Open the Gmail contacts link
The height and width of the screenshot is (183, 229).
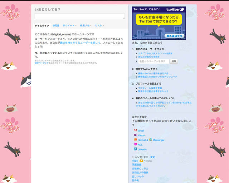coord(141,130)
